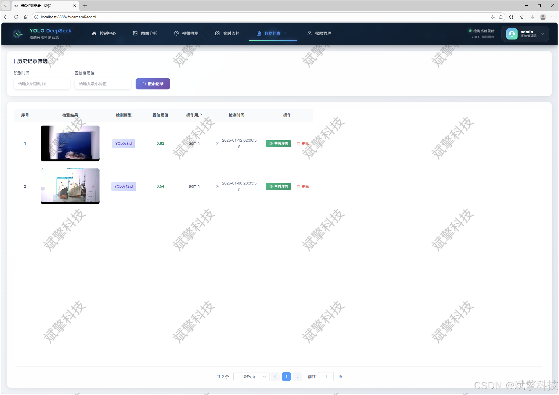Click the password key icon
The image size is (559, 395).
pos(493,17)
